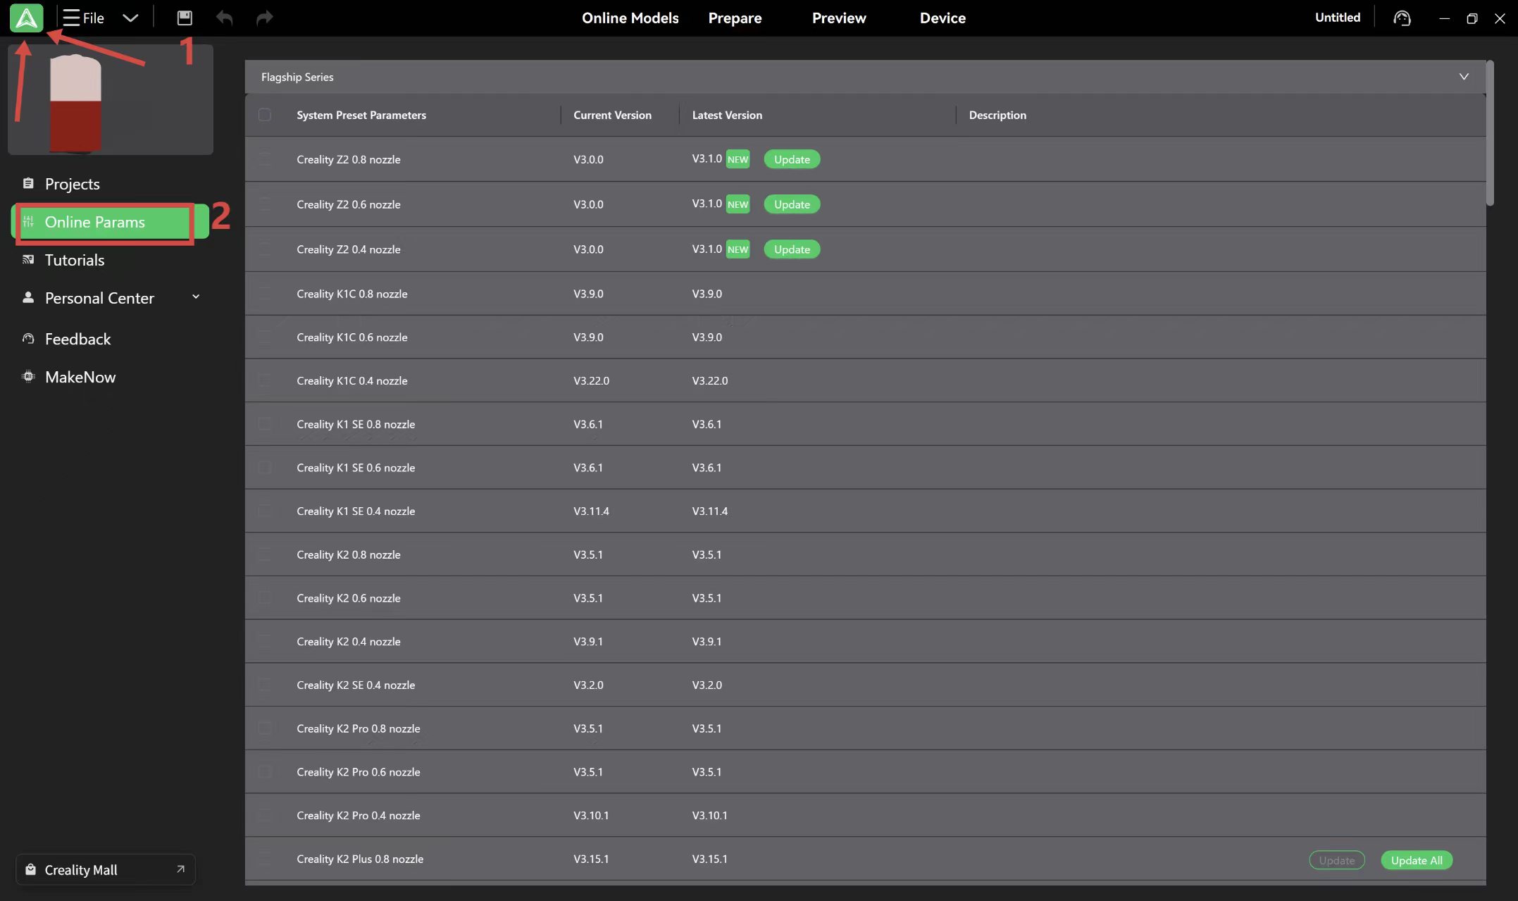Click the NEW badge on Z2 0.4 nozzle row
The width and height of the screenshot is (1518, 901).
pyautogui.click(x=738, y=249)
